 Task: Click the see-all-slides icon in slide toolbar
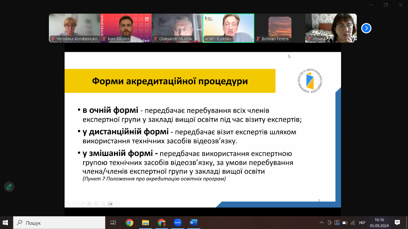(x=89, y=204)
